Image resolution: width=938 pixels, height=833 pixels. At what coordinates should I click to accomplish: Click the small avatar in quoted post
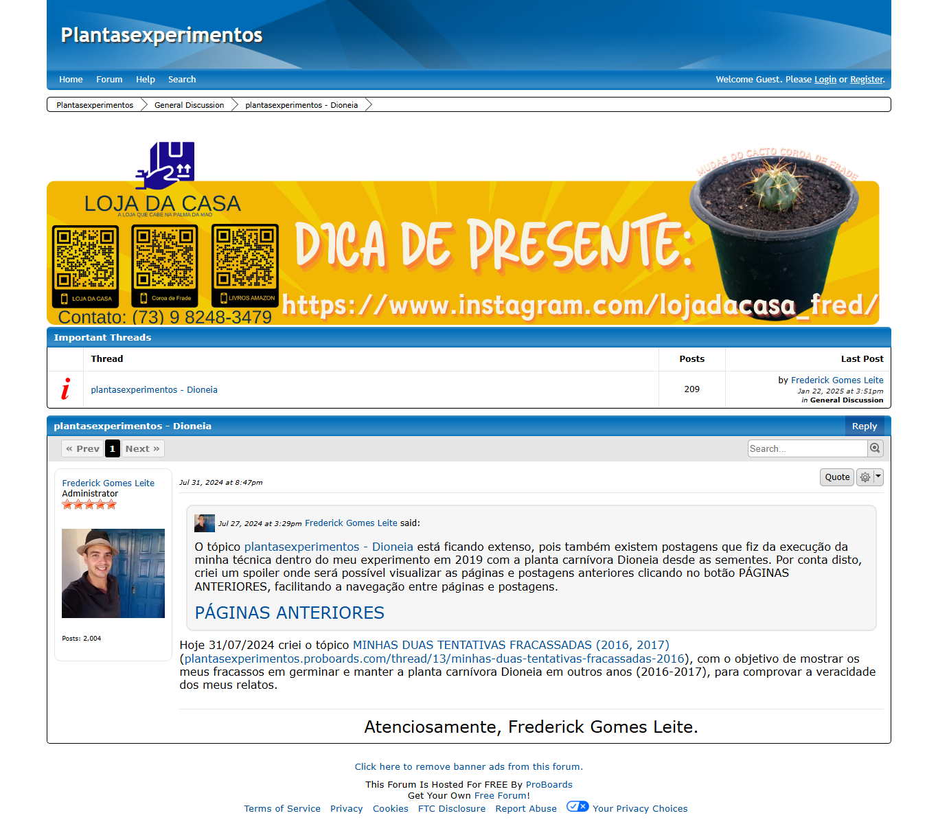[205, 523]
